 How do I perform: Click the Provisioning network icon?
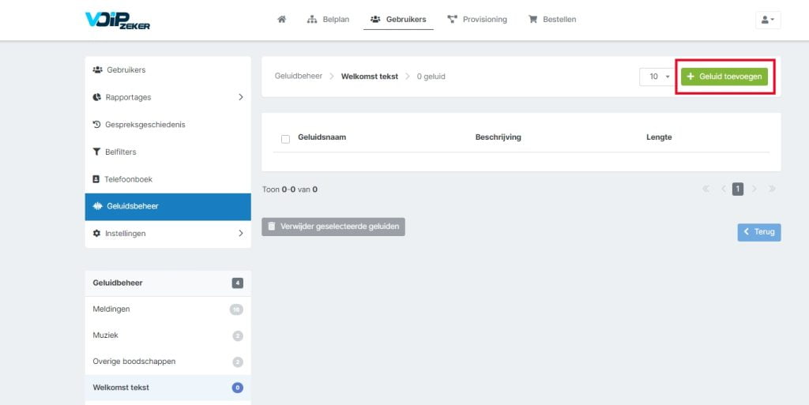[453, 20]
